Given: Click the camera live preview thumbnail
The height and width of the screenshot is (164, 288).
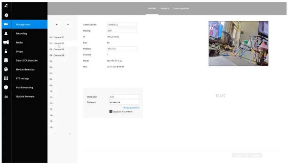Looking at the screenshot, I should click(238, 43).
